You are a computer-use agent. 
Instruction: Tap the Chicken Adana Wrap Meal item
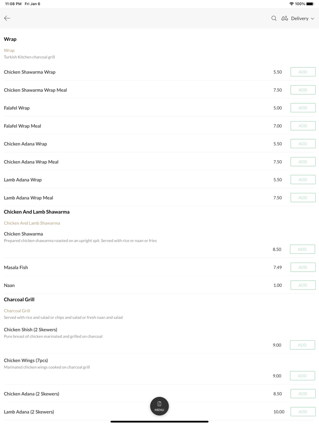click(31, 162)
